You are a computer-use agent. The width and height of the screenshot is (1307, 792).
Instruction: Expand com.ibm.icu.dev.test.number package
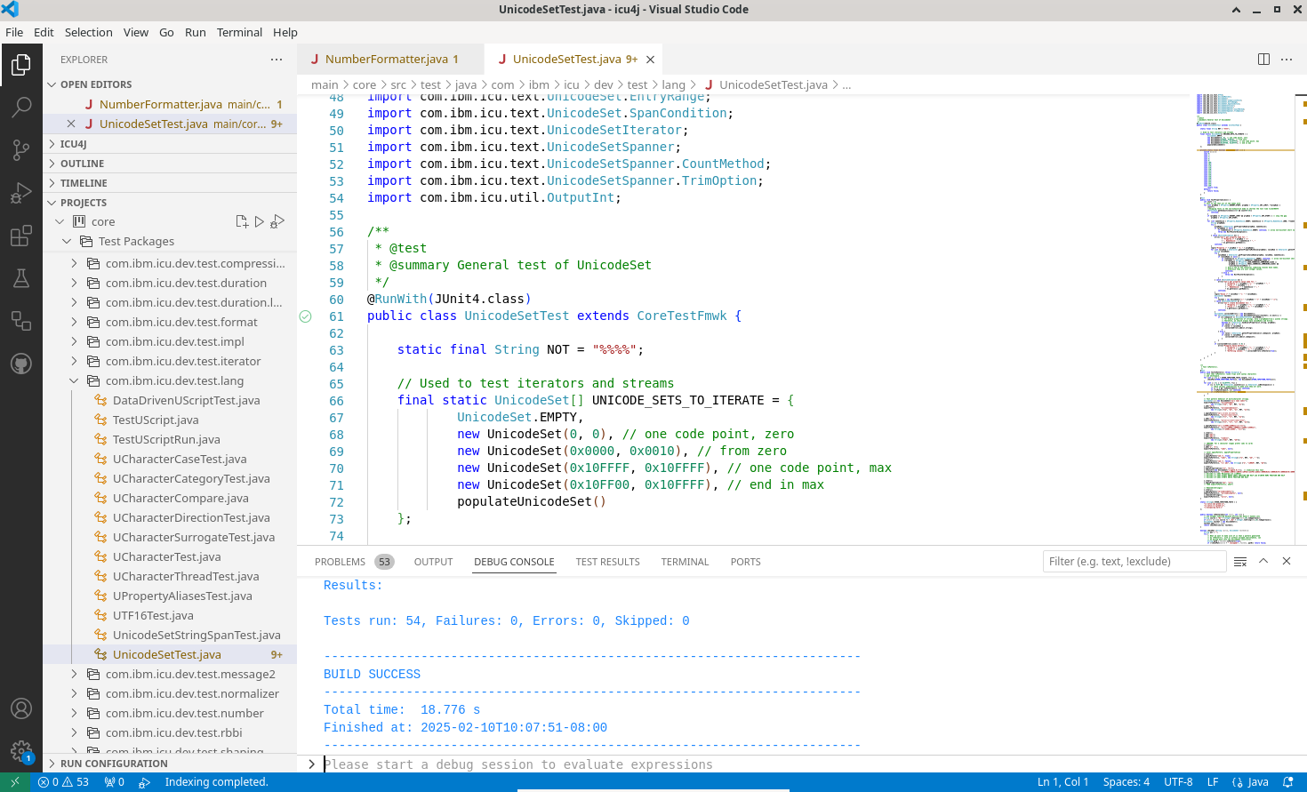point(74,713)
